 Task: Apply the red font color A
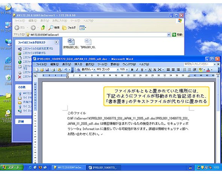click(x=208, y=70)
